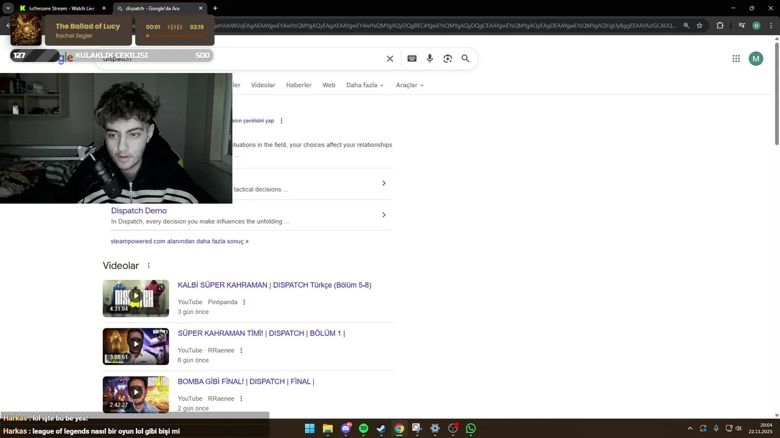The width and height of the screenshot is (780, 438).
Task: Play the 2:42:27 video thumbnail
Action: tap(136, 395)
